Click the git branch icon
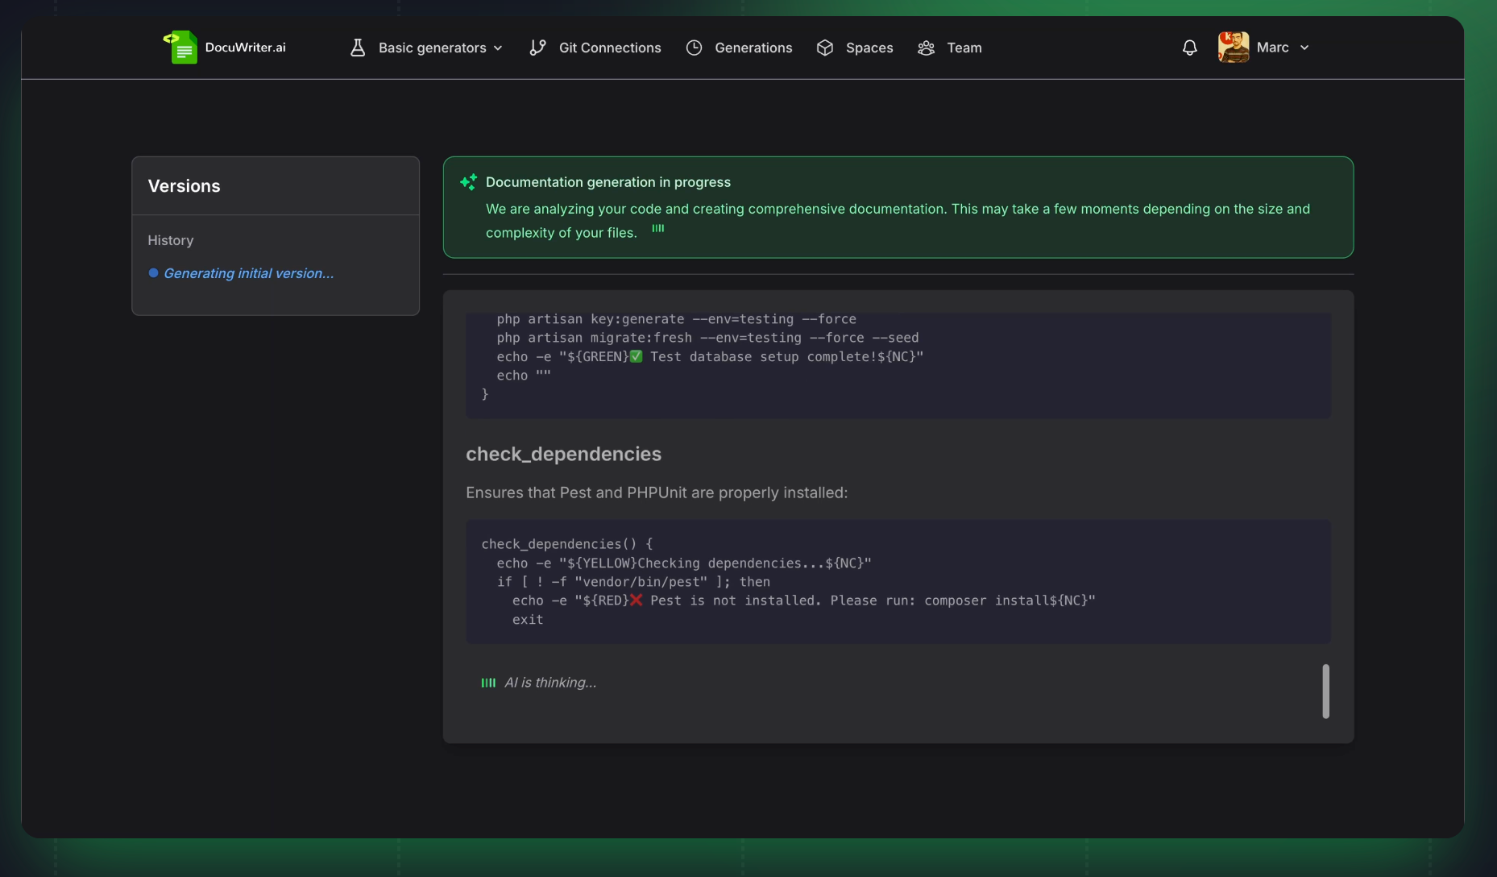The width and height of the screenshot is (1497, 877). 537,48
